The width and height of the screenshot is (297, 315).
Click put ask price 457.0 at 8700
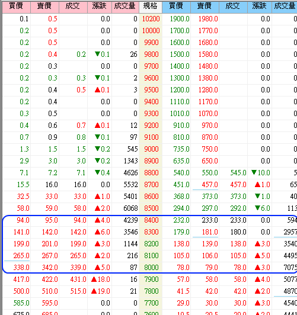[210, 185]
